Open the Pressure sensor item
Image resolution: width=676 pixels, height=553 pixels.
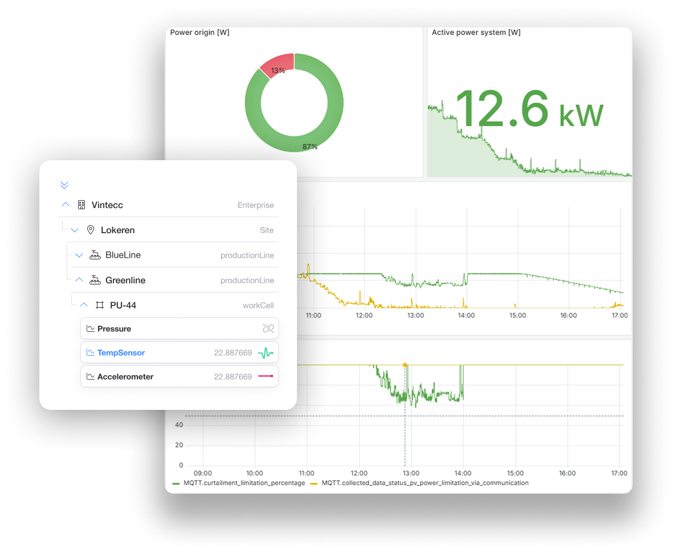pyautogui.click(x=180, y=329)
